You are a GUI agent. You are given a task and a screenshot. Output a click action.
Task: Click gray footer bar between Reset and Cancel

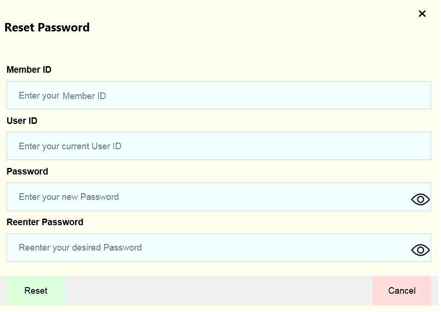pos(219,290)
